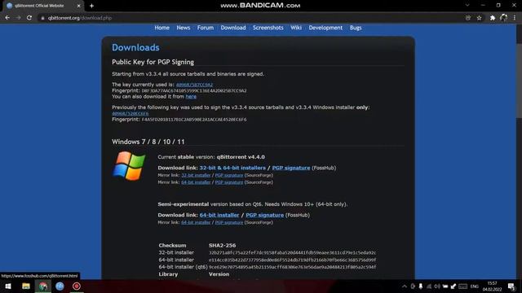
Task: Open the Screenshots page
Action: 268,28
